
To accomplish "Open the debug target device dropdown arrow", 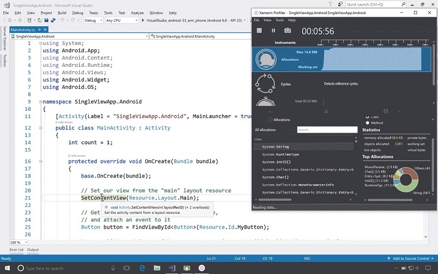I will 244,20.
